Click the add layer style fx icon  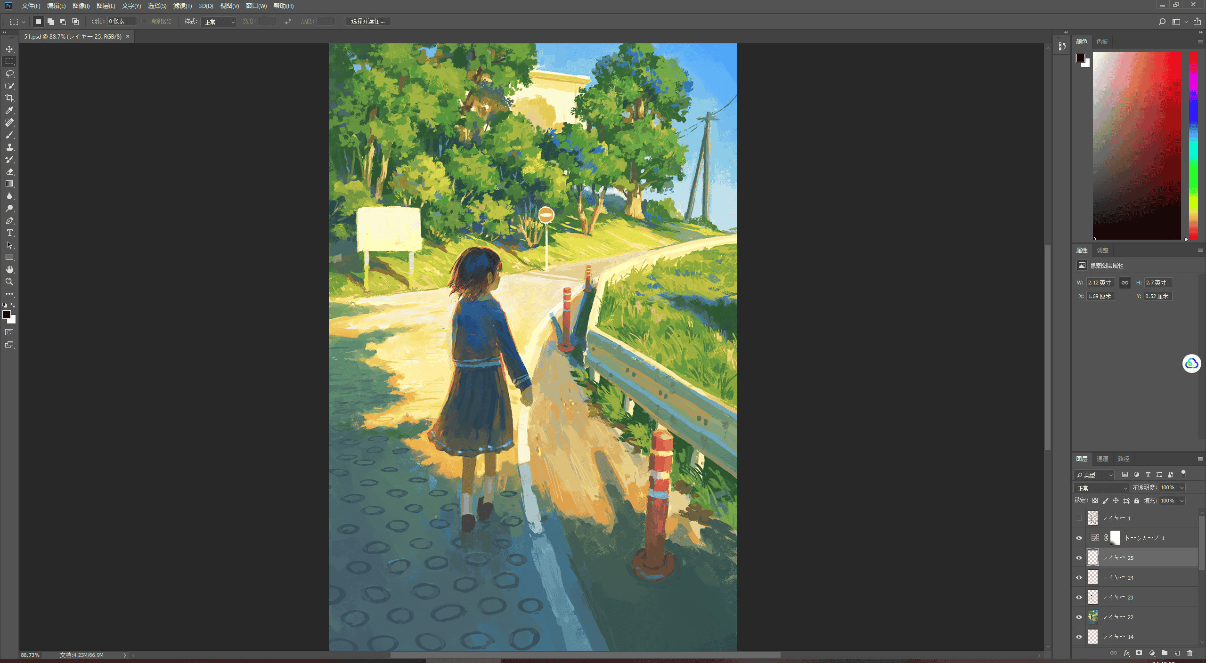1126,653
